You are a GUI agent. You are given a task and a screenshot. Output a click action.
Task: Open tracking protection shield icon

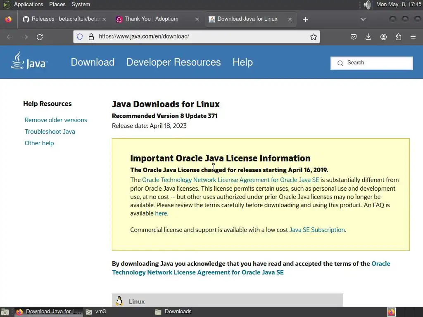[80, 37]
